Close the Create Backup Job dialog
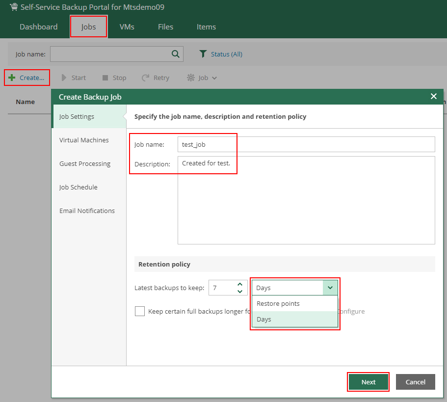The width and height of the screenshot is (447, 402). (433, 96)
